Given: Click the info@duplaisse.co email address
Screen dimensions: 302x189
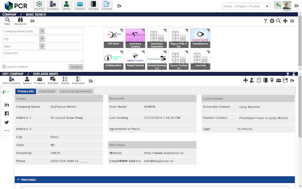Looking at the screenshot, I should pos(159,161).
